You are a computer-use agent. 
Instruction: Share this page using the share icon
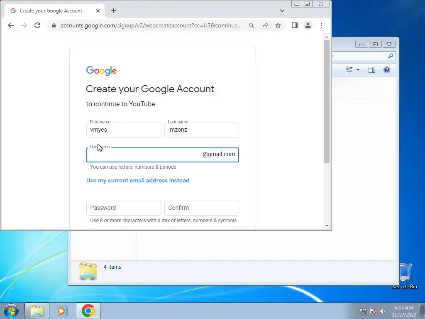point(265,25)
